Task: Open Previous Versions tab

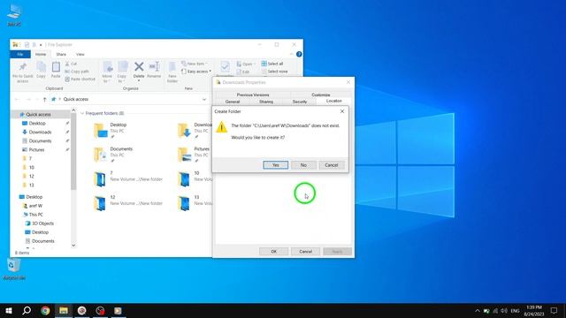Action: [x=253, y=95]
